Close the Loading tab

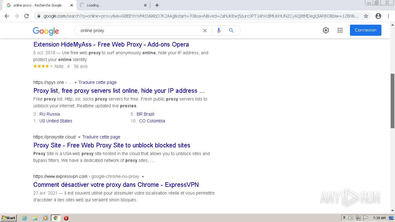[x=145, y=5]
